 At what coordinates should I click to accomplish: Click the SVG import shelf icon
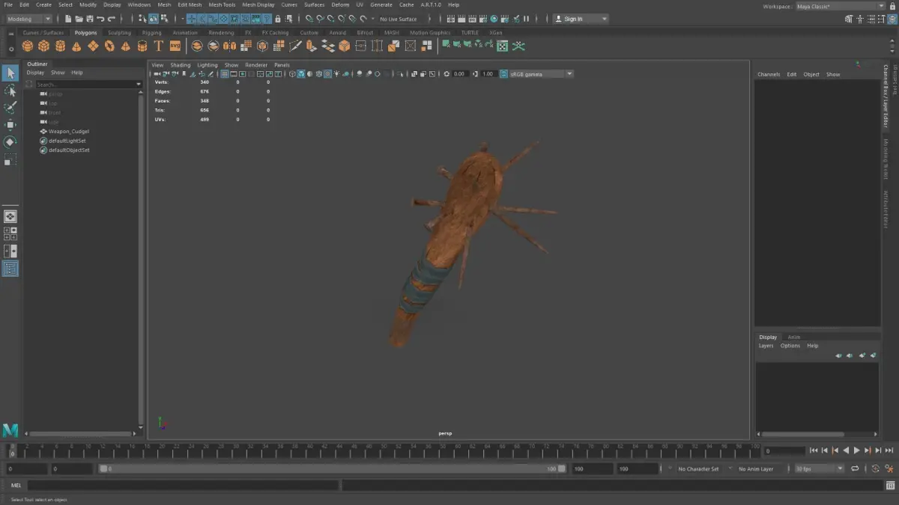tap(175, 46)
